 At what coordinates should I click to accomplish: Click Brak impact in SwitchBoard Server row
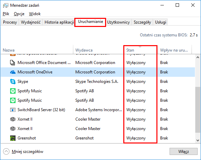click(164, 110)
